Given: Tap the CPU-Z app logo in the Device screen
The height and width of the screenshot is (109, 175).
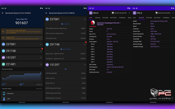Looking at the screenshot, I should point(135,13).
